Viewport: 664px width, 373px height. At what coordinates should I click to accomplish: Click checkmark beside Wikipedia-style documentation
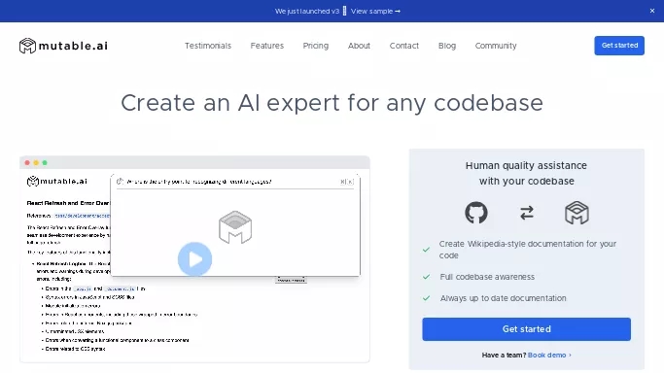pyautogui.click(x=426, y=250)
